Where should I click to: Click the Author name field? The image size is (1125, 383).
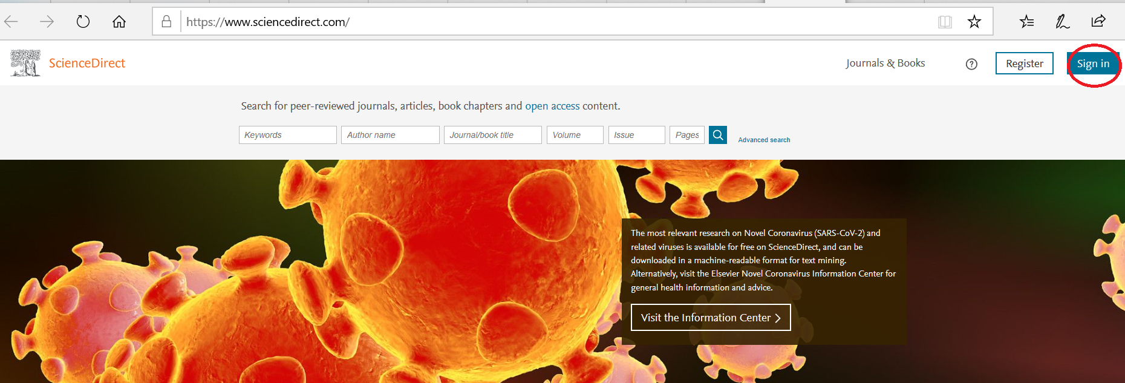coord(390,135)
